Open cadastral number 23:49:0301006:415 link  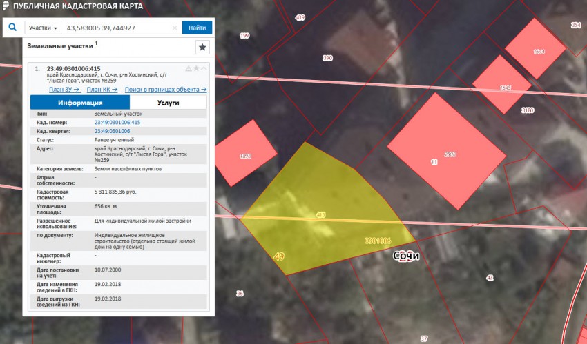coord(117,122)
